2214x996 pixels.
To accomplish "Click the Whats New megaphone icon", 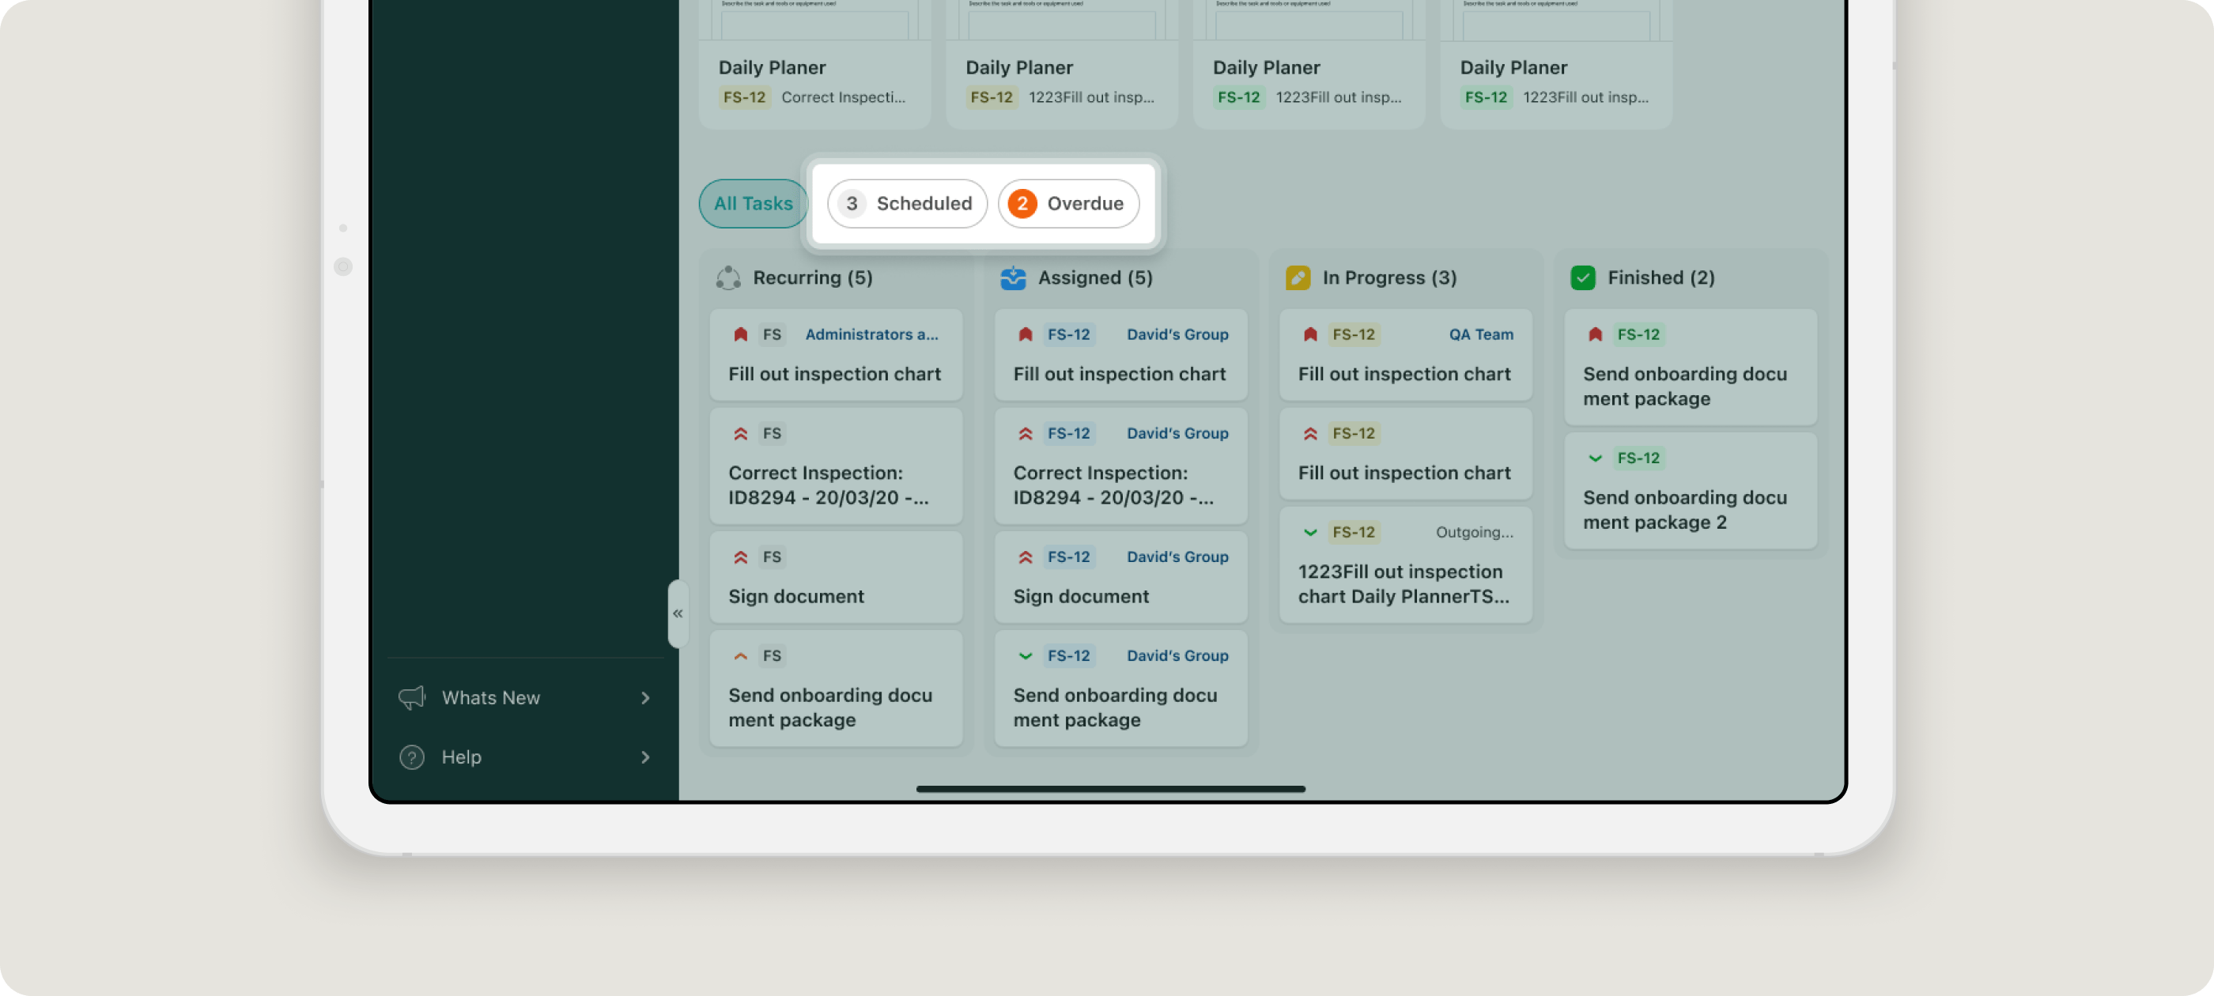I will [412, 698].
